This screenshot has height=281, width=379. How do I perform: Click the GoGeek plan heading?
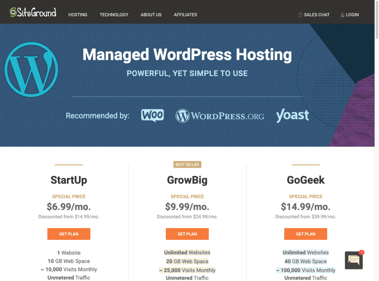(306, 180)
